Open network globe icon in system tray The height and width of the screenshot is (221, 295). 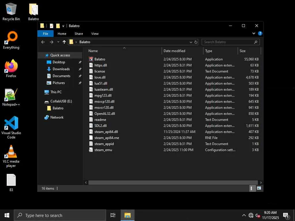point(251,215)
